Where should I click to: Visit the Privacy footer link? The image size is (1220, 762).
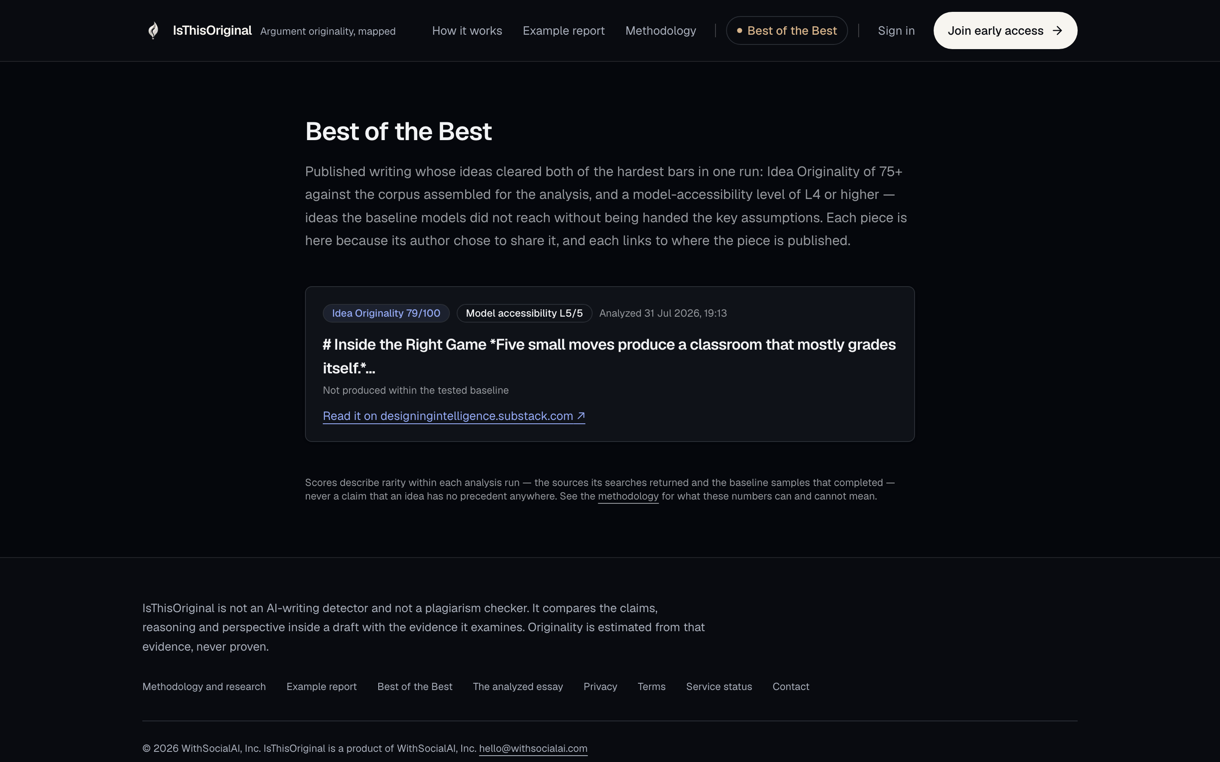click(x=600, y=686)
